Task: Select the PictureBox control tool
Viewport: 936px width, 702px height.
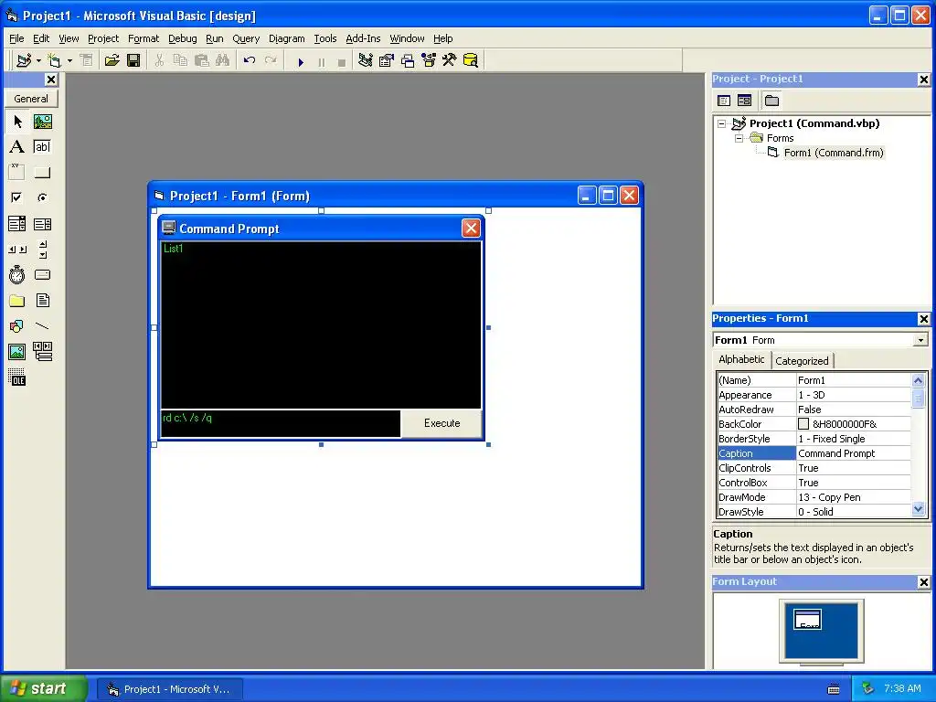Action: (42, 122)
